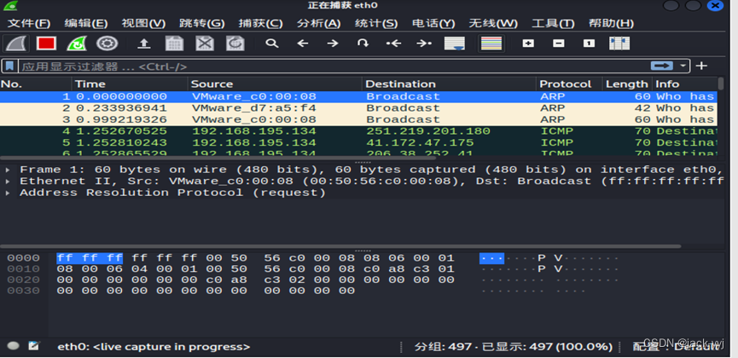Find a packet with magnifier icon
Screen dimensions: 738x358
[271, 43]
